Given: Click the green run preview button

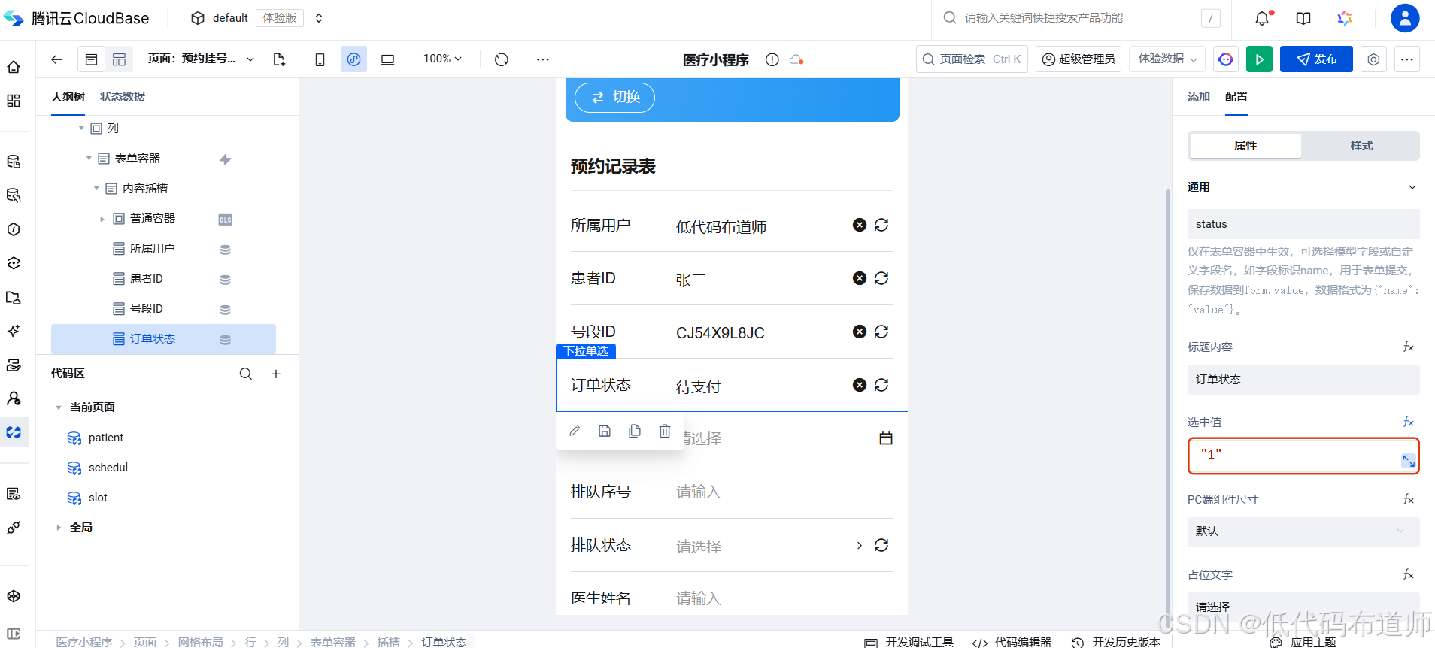Looking at the screenshot, I should pyautogui.click(x=1259, y=59).
